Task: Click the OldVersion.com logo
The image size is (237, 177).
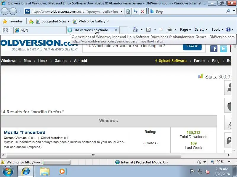Action: pos(39,45)
